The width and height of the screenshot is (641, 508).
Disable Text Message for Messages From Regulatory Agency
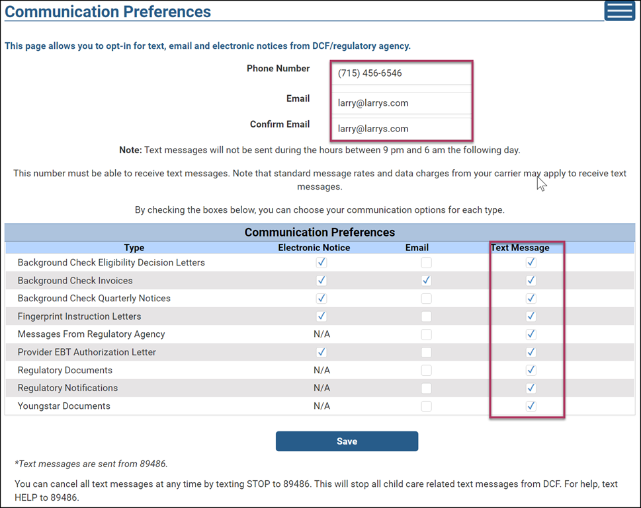(531, 334)
